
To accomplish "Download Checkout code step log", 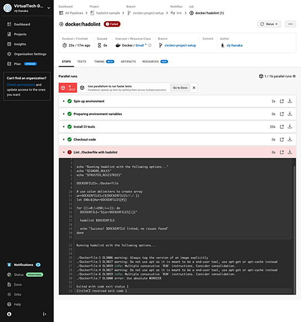I will pyautogui.click(x=290, y=140).
